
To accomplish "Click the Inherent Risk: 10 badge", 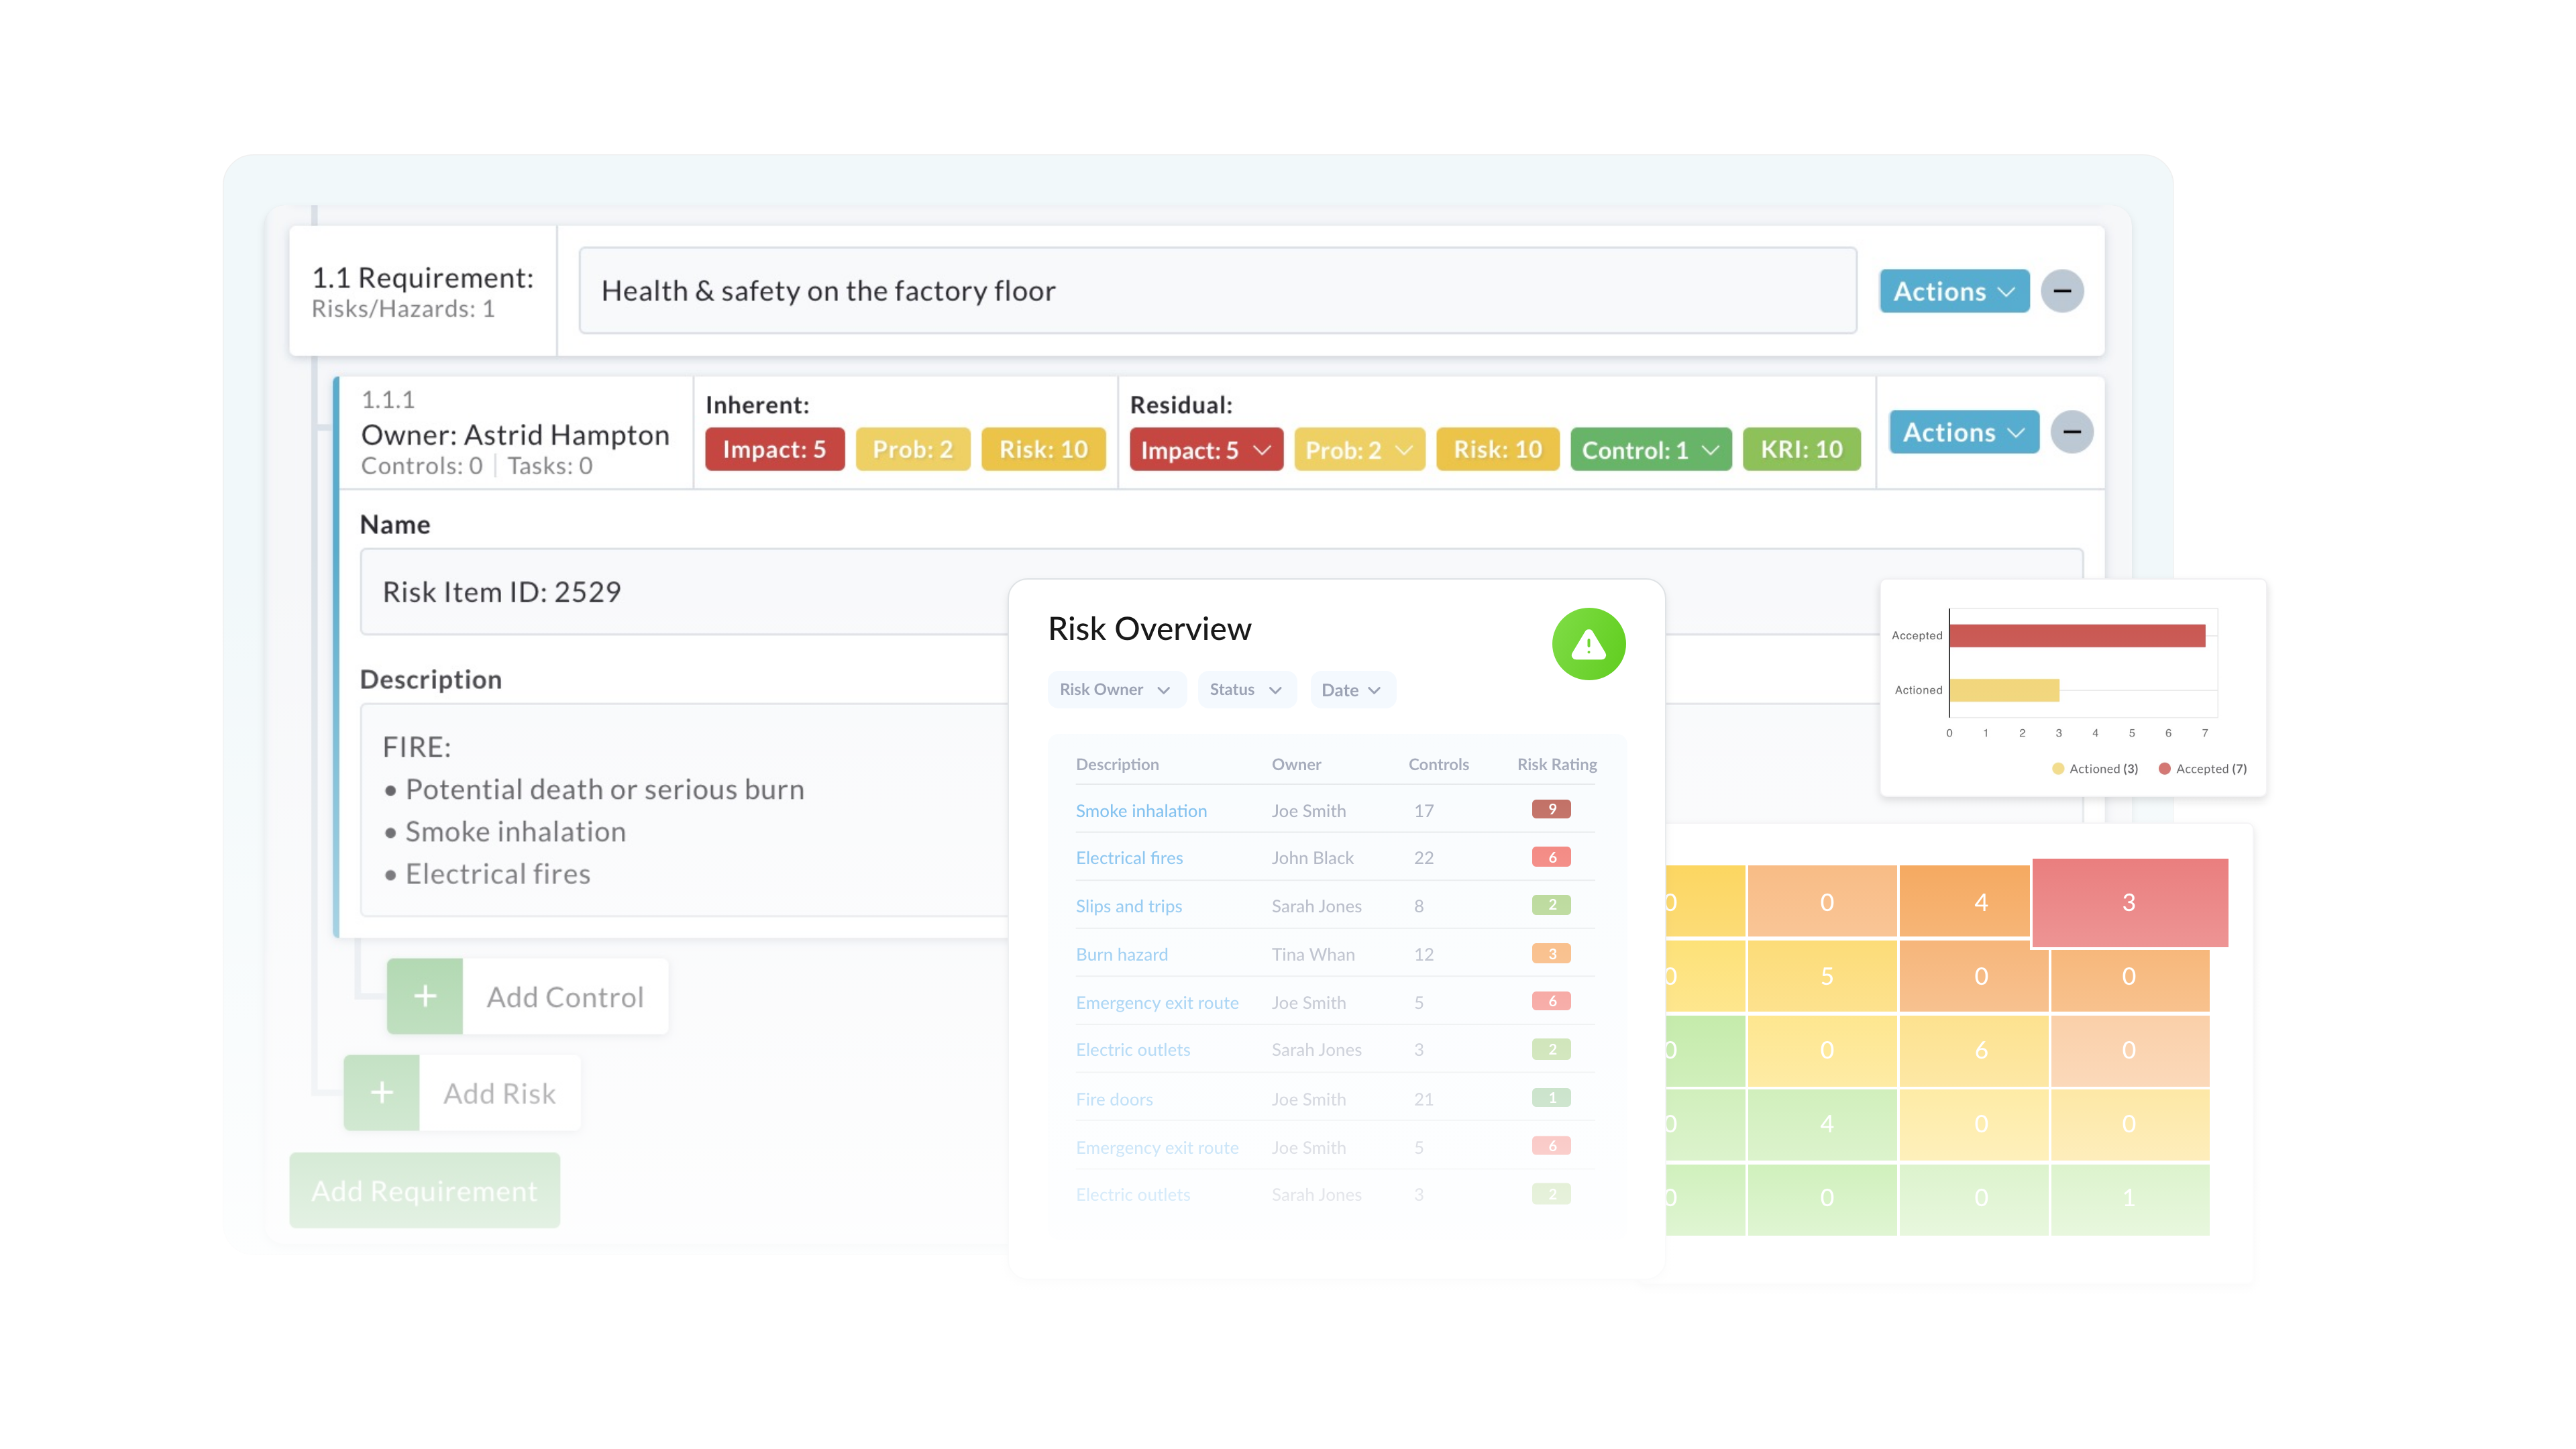I will [x=1043, y=450].
